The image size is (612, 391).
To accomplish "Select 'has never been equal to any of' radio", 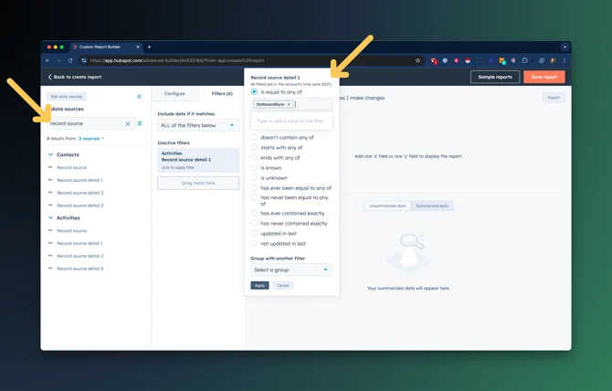I will (x=254, y=198).
